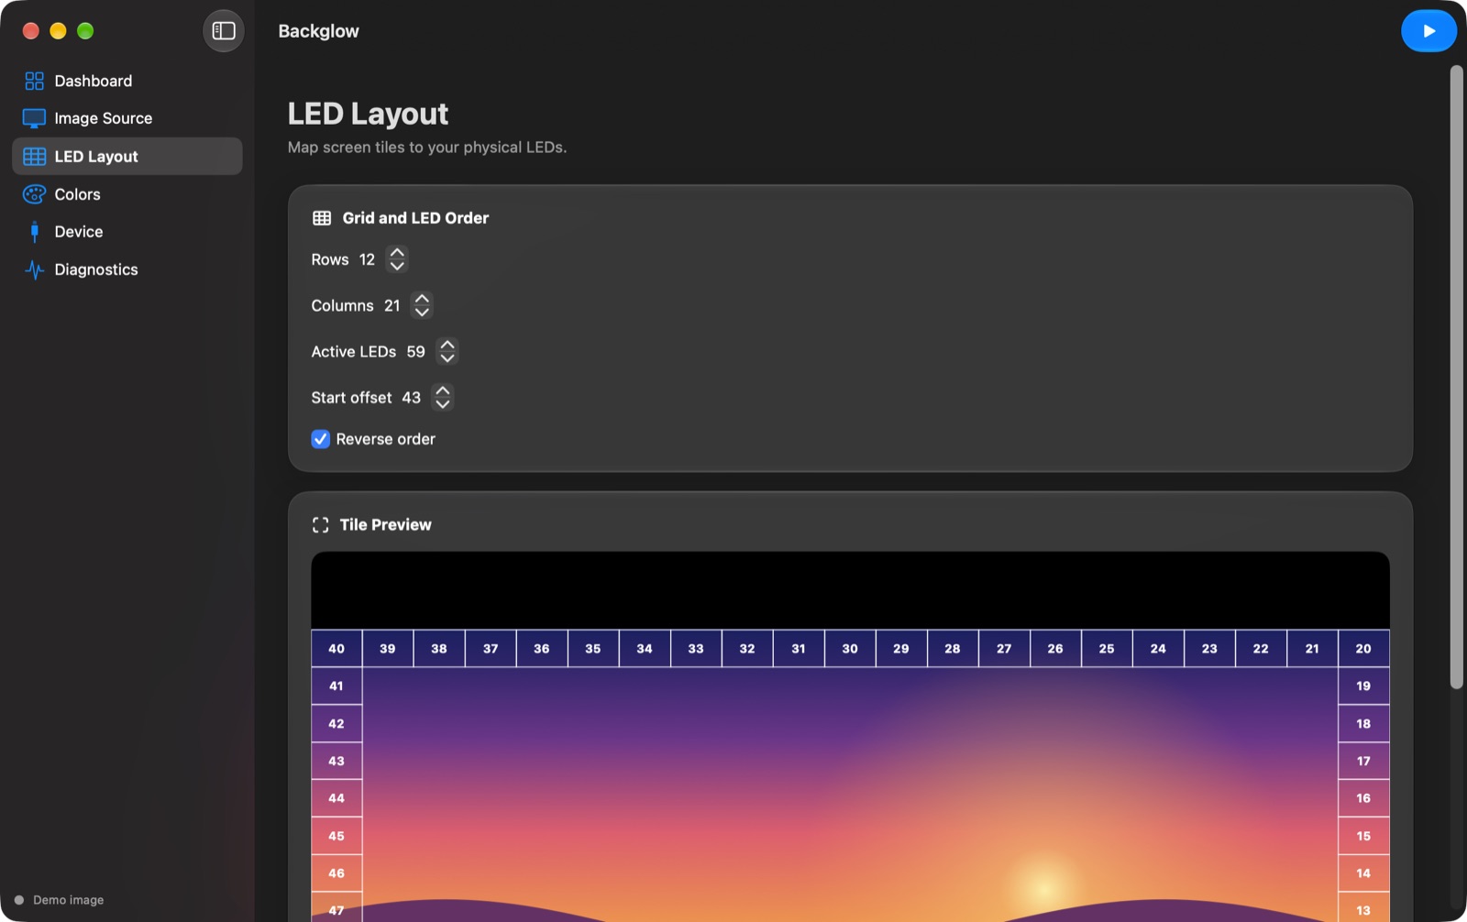Select tile 16 on the right edge

coord(1363,798)
